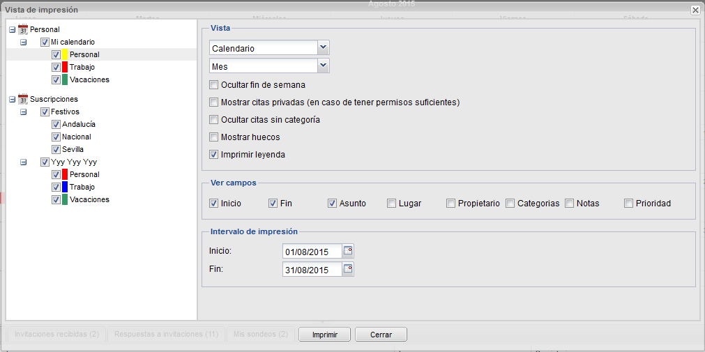The image size is (705, 352).
Task: Click the Inicio date field 01/08/2015
Action: pyautogui.click(x=312, y=252)
